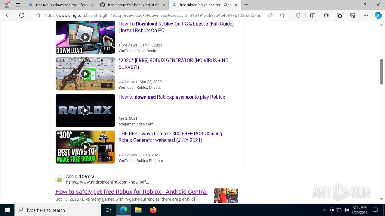Turn on Read aloud icon in address bar

tap(270, 15)
